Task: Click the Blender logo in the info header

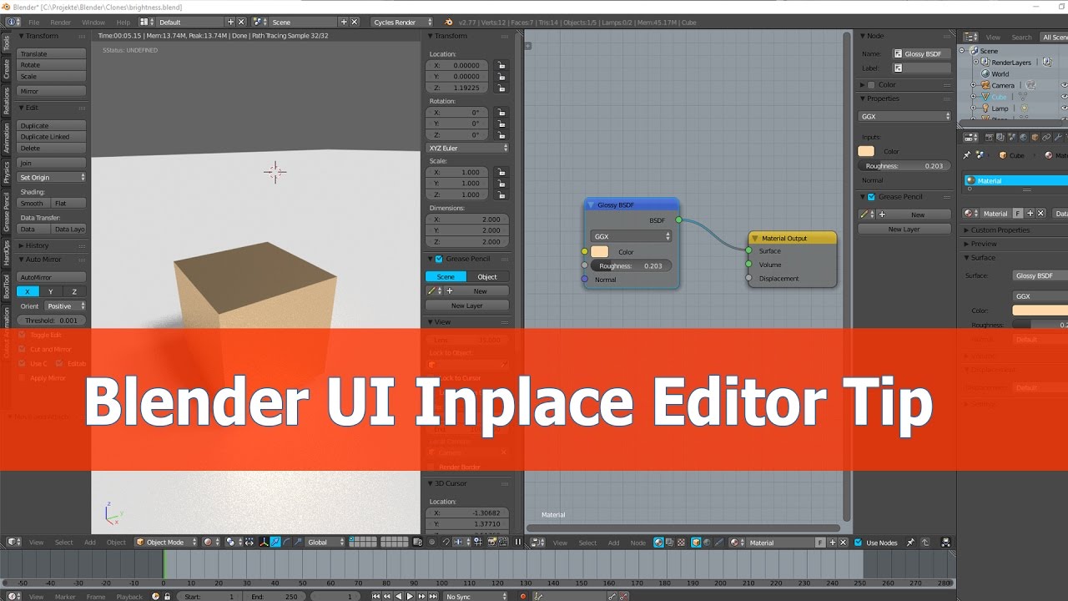Action: tap(449, 22)
